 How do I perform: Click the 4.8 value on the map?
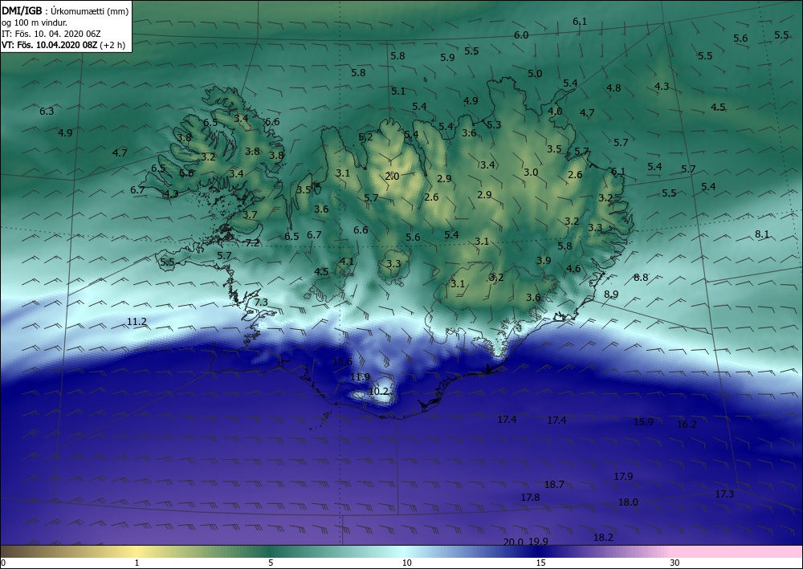[x=613, y=88]
